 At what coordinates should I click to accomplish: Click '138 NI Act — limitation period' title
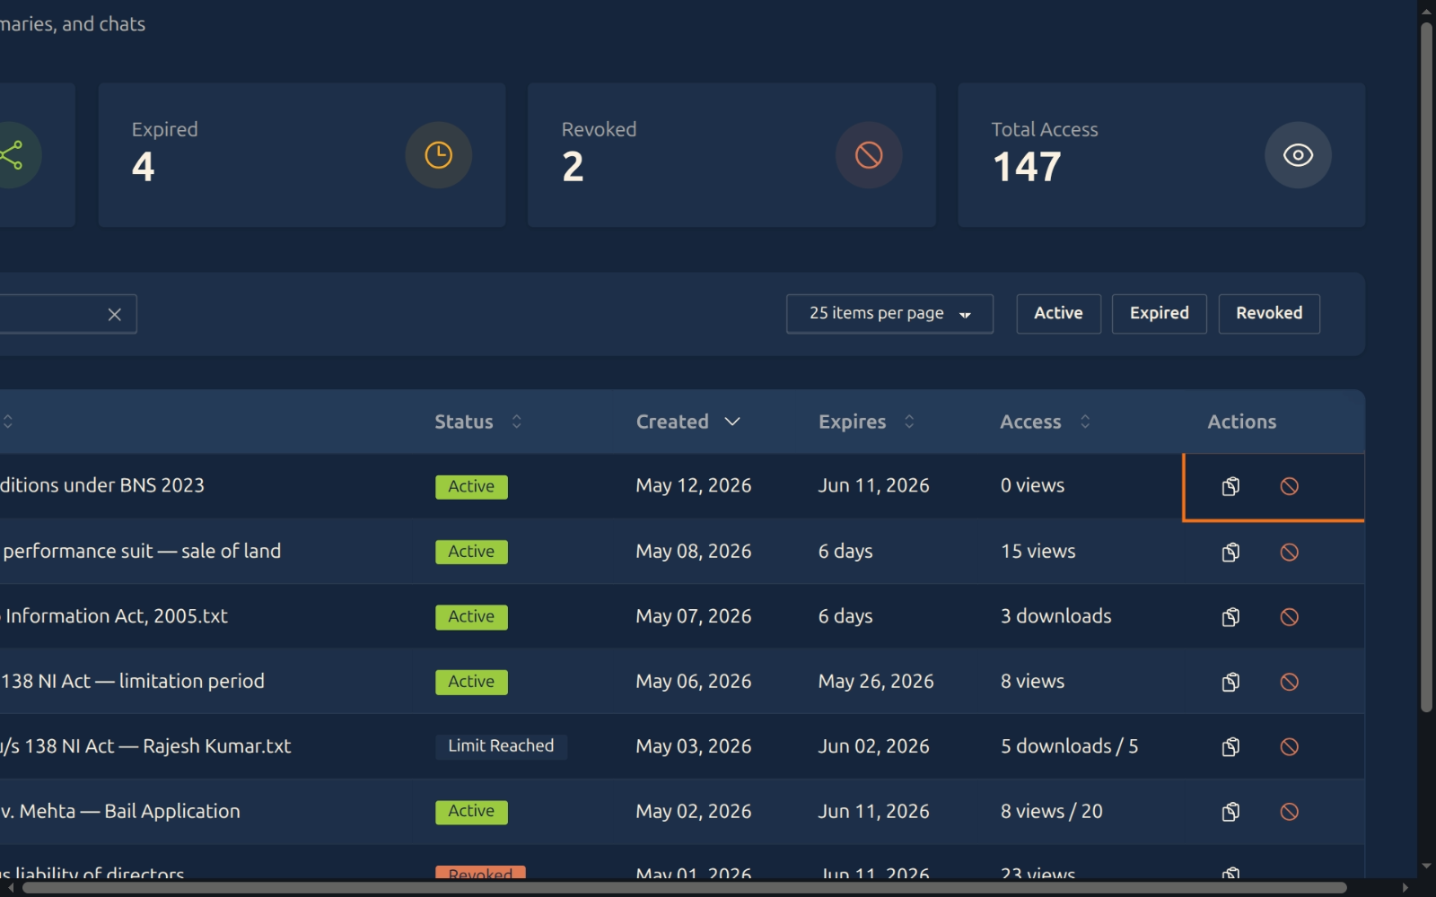pyautogui.click(x=133, y=681)
